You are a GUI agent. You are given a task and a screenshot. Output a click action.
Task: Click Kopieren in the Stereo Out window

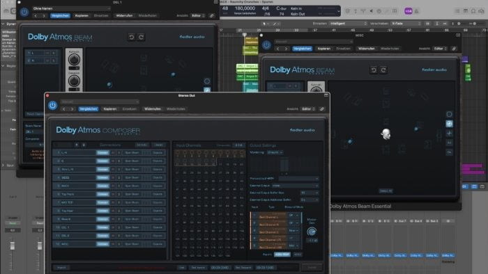[x=110, y=109]
